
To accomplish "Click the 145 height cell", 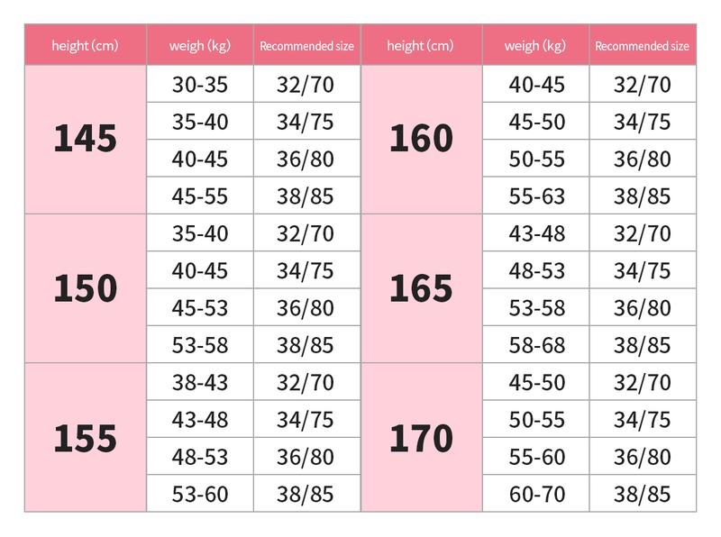I will pyautogui.click(x=86, y=140).
